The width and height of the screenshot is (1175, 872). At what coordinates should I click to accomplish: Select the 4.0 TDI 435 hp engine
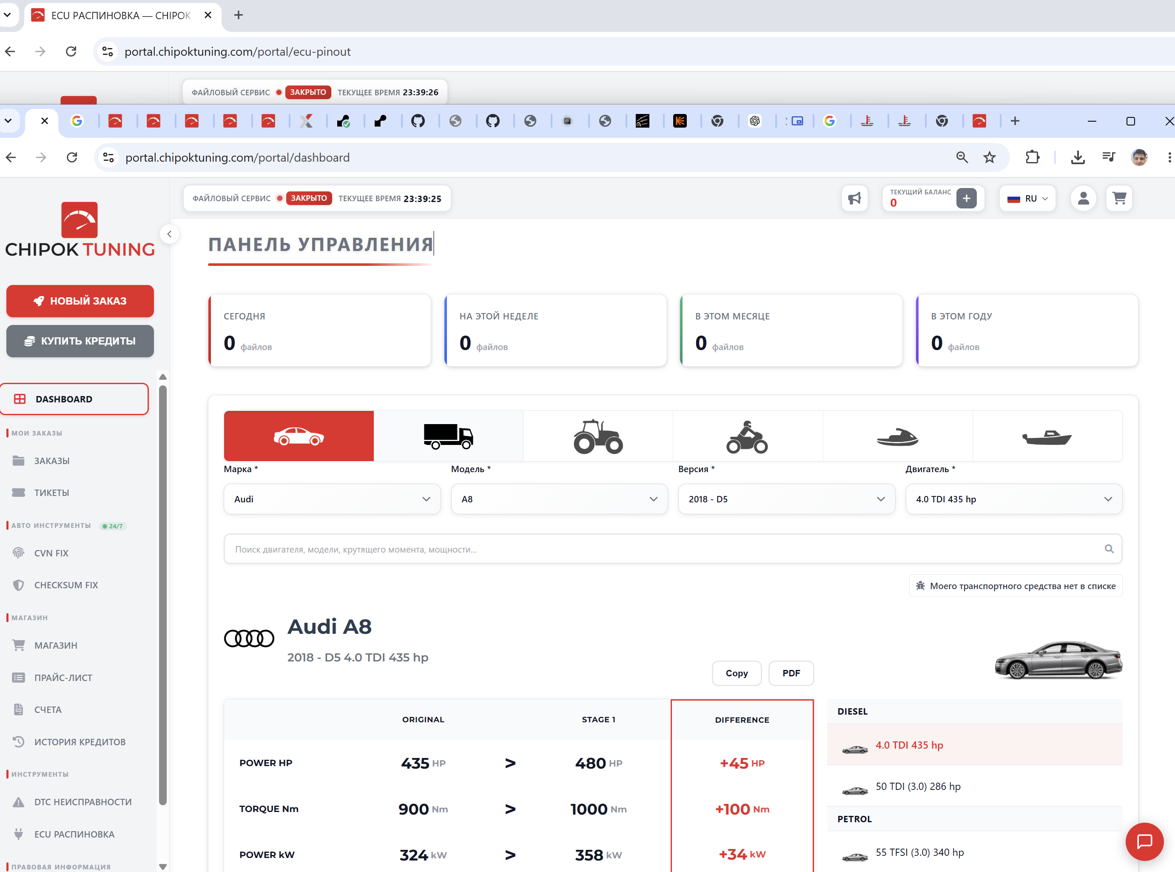pos(975,745)
